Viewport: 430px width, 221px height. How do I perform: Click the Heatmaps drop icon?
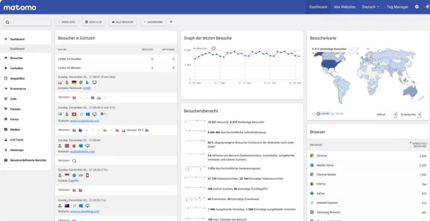6,150
